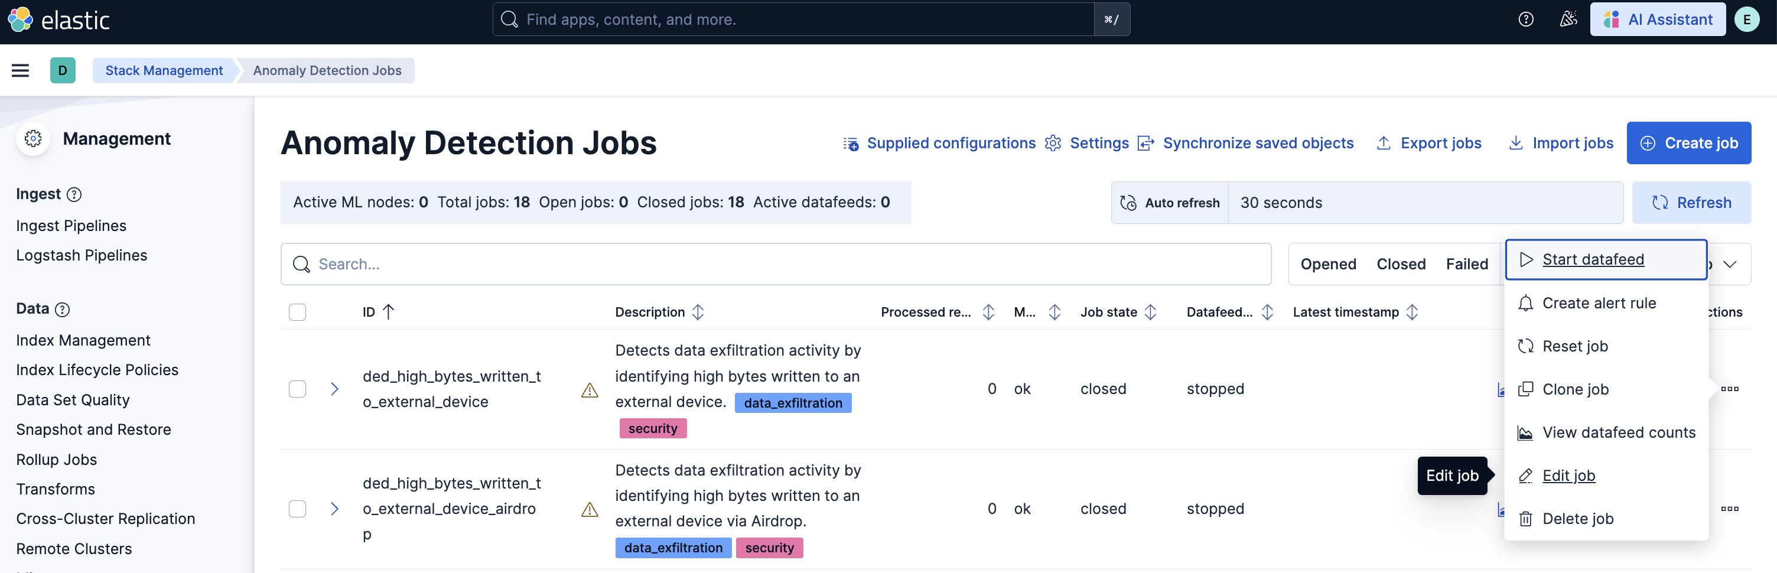Click Delete job in the actions menu
Viewport: 1777px width, 573px height.
coord(1578,519)
